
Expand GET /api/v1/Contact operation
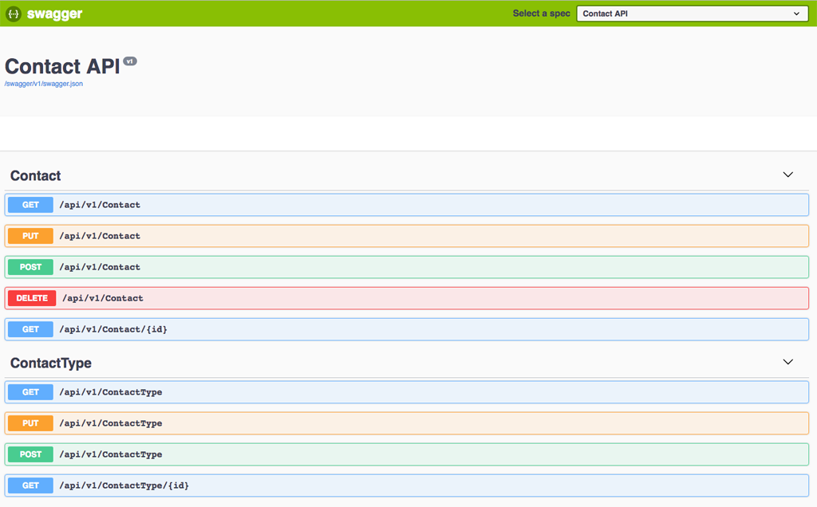click(406, 205)
